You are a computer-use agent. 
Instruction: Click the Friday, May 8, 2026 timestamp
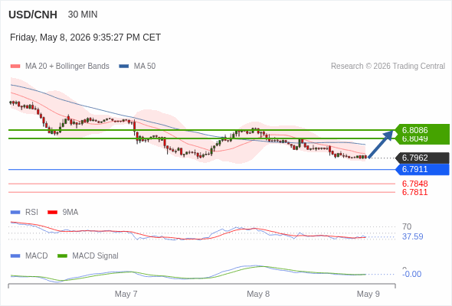click(85, 37)
